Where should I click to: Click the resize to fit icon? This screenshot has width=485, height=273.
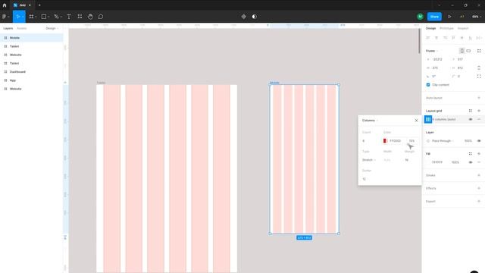(479, 51)
